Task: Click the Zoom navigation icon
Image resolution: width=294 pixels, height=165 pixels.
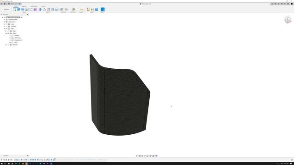Action: coord(145,156)
